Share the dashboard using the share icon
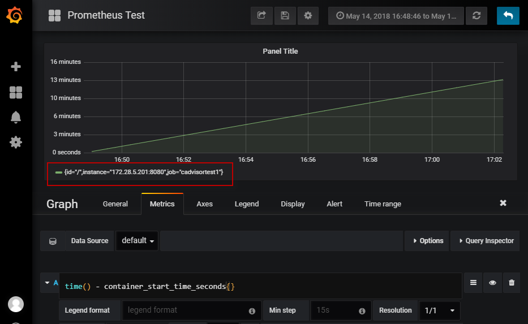 point(261,15)
